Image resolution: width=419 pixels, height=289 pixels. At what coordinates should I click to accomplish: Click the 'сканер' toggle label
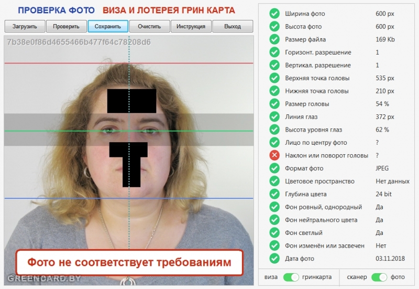click(x=357, y=277)
